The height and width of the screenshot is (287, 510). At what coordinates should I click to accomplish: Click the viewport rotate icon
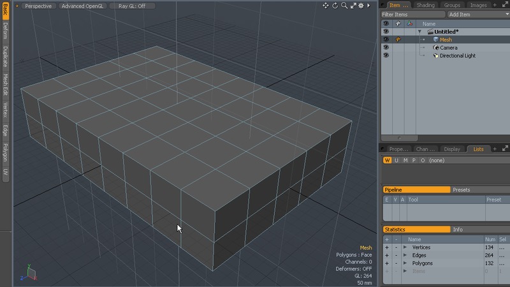pyautogui.click(x=335, y=6)
